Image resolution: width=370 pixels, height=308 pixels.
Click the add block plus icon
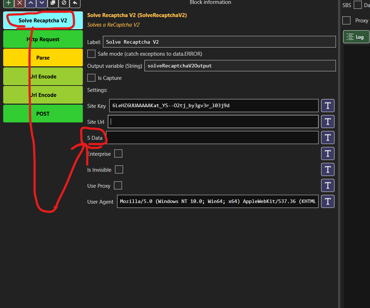pyautogui.click(x=9, y=3)
